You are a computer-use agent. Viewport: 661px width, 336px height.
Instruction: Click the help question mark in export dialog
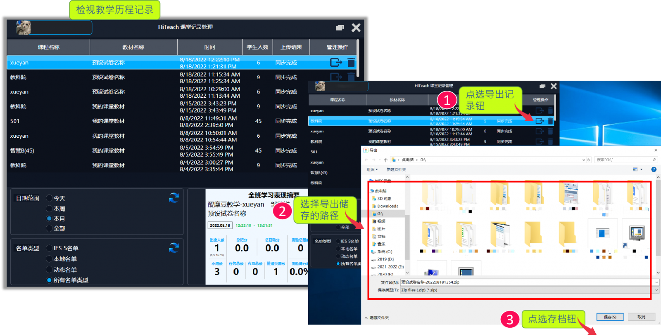pos(654,169)
